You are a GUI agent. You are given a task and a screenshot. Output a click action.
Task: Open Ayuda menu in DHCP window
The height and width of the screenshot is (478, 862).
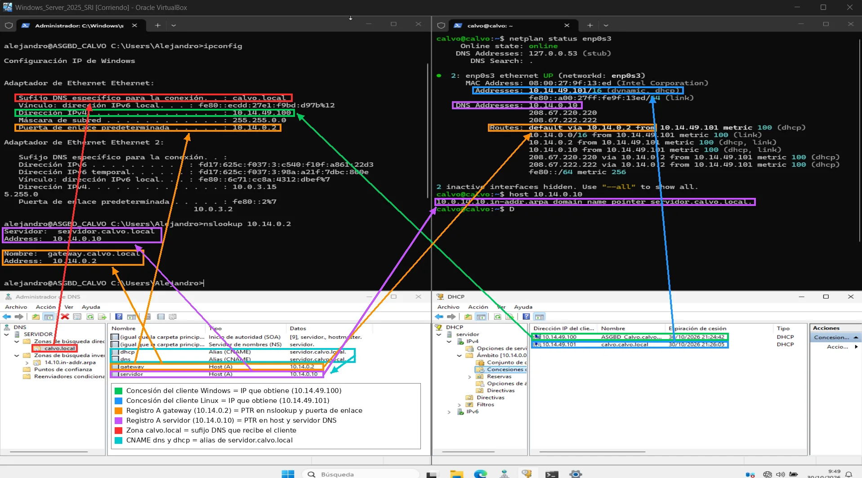coord(523,307)
